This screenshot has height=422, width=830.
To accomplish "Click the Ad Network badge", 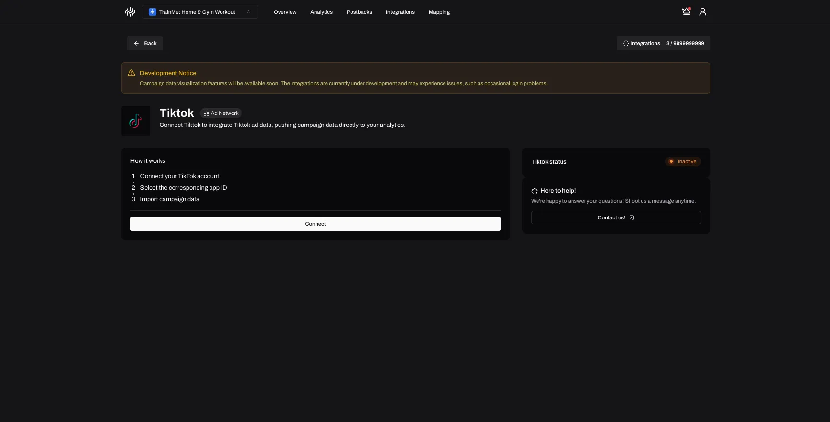I will point(221,113).
